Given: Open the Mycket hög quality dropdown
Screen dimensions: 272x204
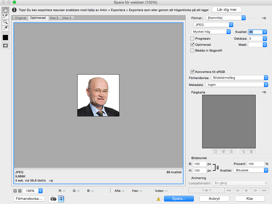Looking at the screenshot, I should click(211, 32).
